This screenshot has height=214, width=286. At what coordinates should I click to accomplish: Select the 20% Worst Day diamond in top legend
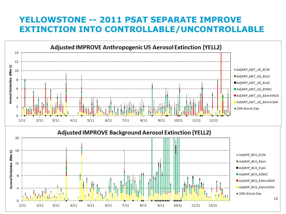[235, 109]
